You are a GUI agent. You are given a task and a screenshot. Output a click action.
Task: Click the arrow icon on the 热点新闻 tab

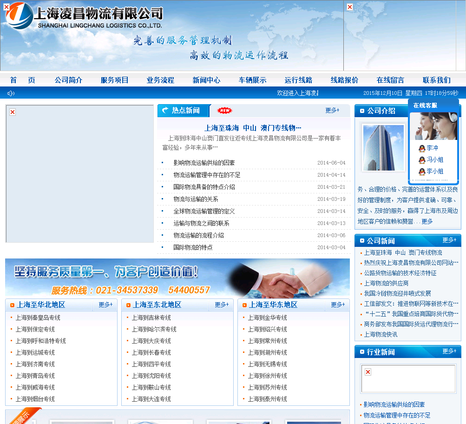[165, 110]
